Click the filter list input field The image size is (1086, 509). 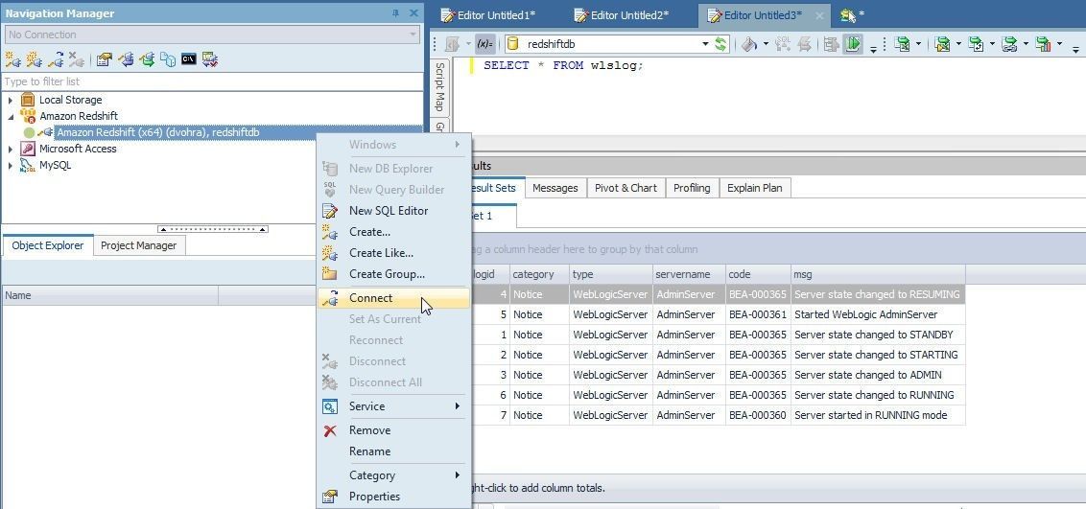212,81
